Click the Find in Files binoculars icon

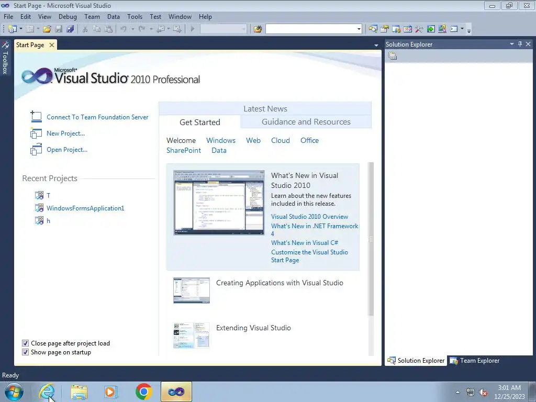click(258, 29)
